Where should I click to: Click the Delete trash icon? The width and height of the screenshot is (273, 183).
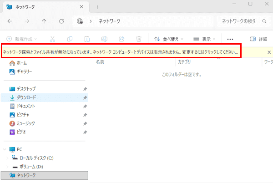click(139, 39)
